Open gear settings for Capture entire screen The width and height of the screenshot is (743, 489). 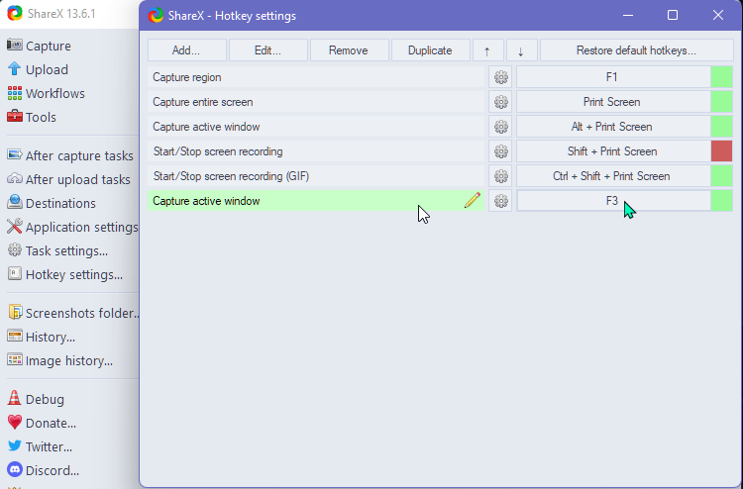point(500,102)
